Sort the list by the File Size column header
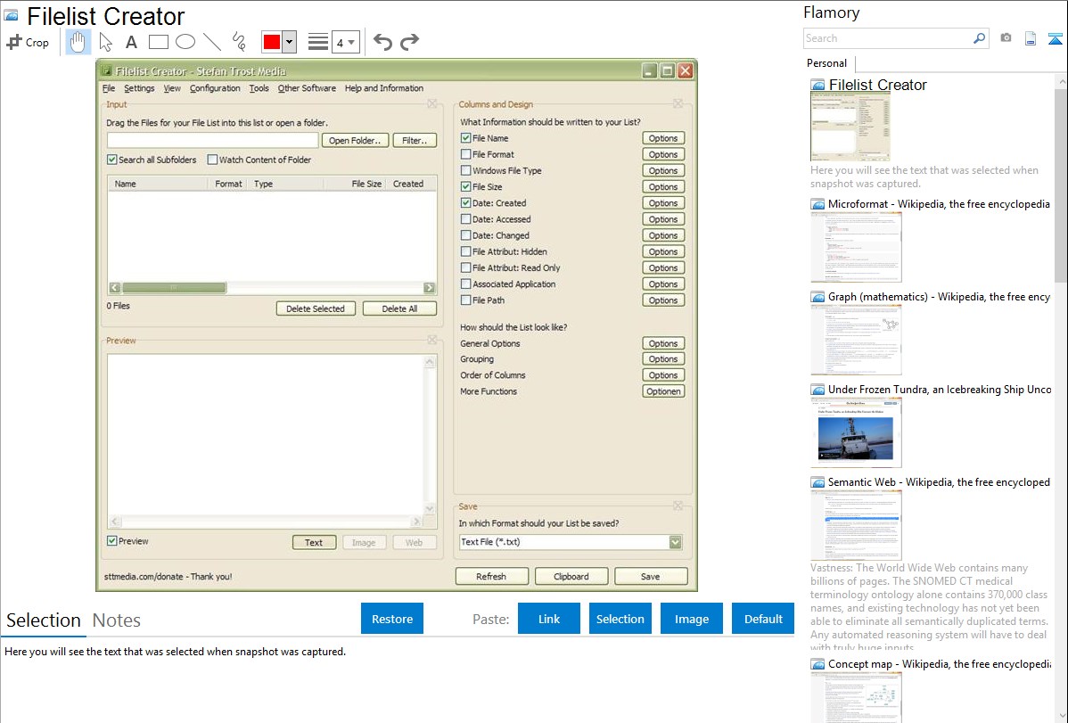The image size is (1068, 723). [366, 184]
